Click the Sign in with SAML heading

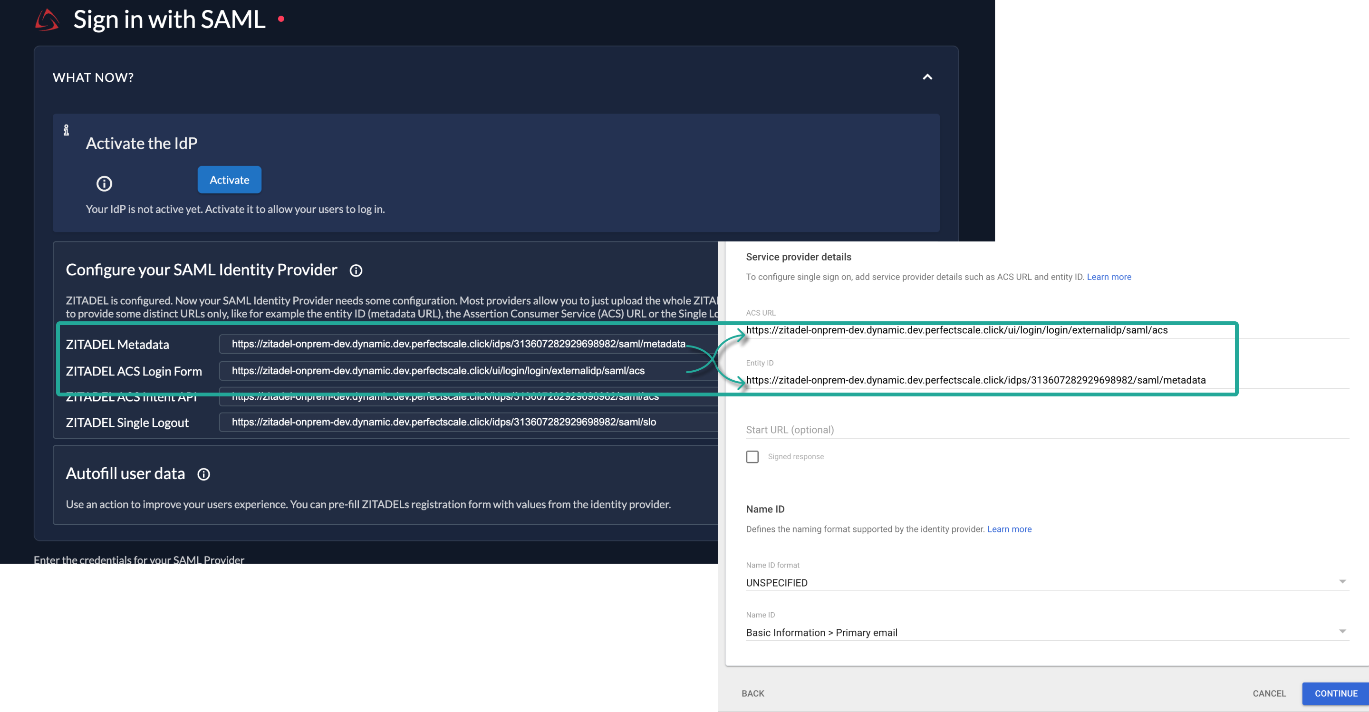click(169, 19)
